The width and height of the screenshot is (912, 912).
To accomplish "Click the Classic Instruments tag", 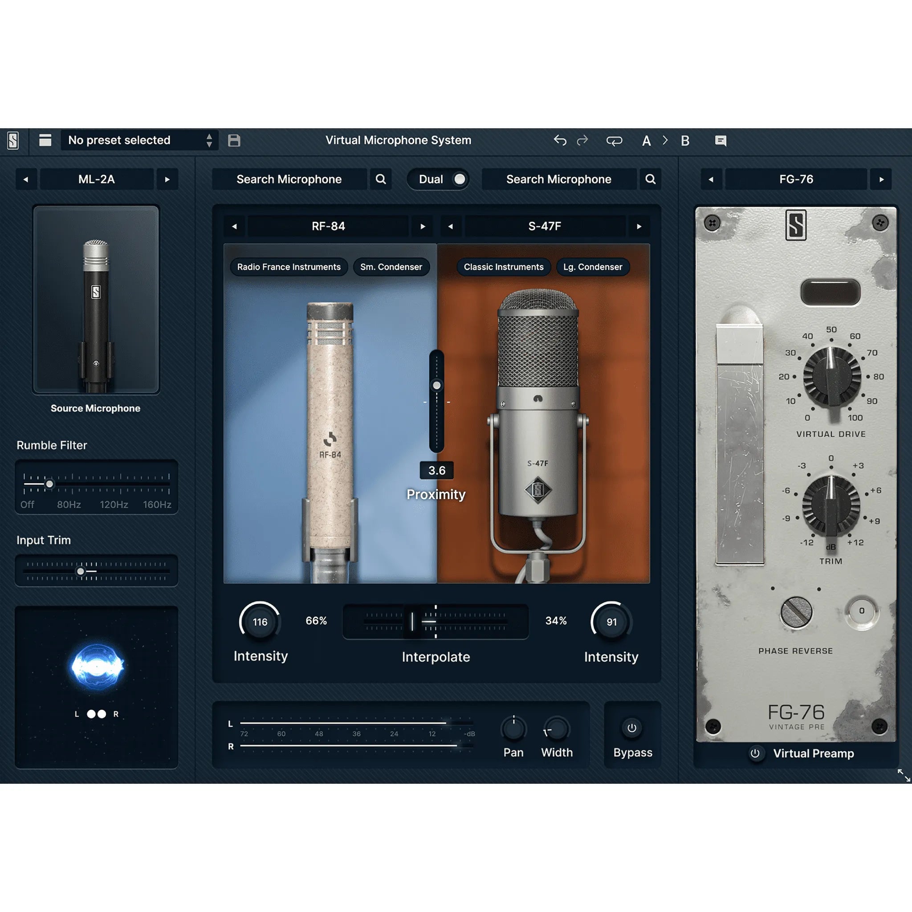I will pyautogui.click(x=503, y=267).
